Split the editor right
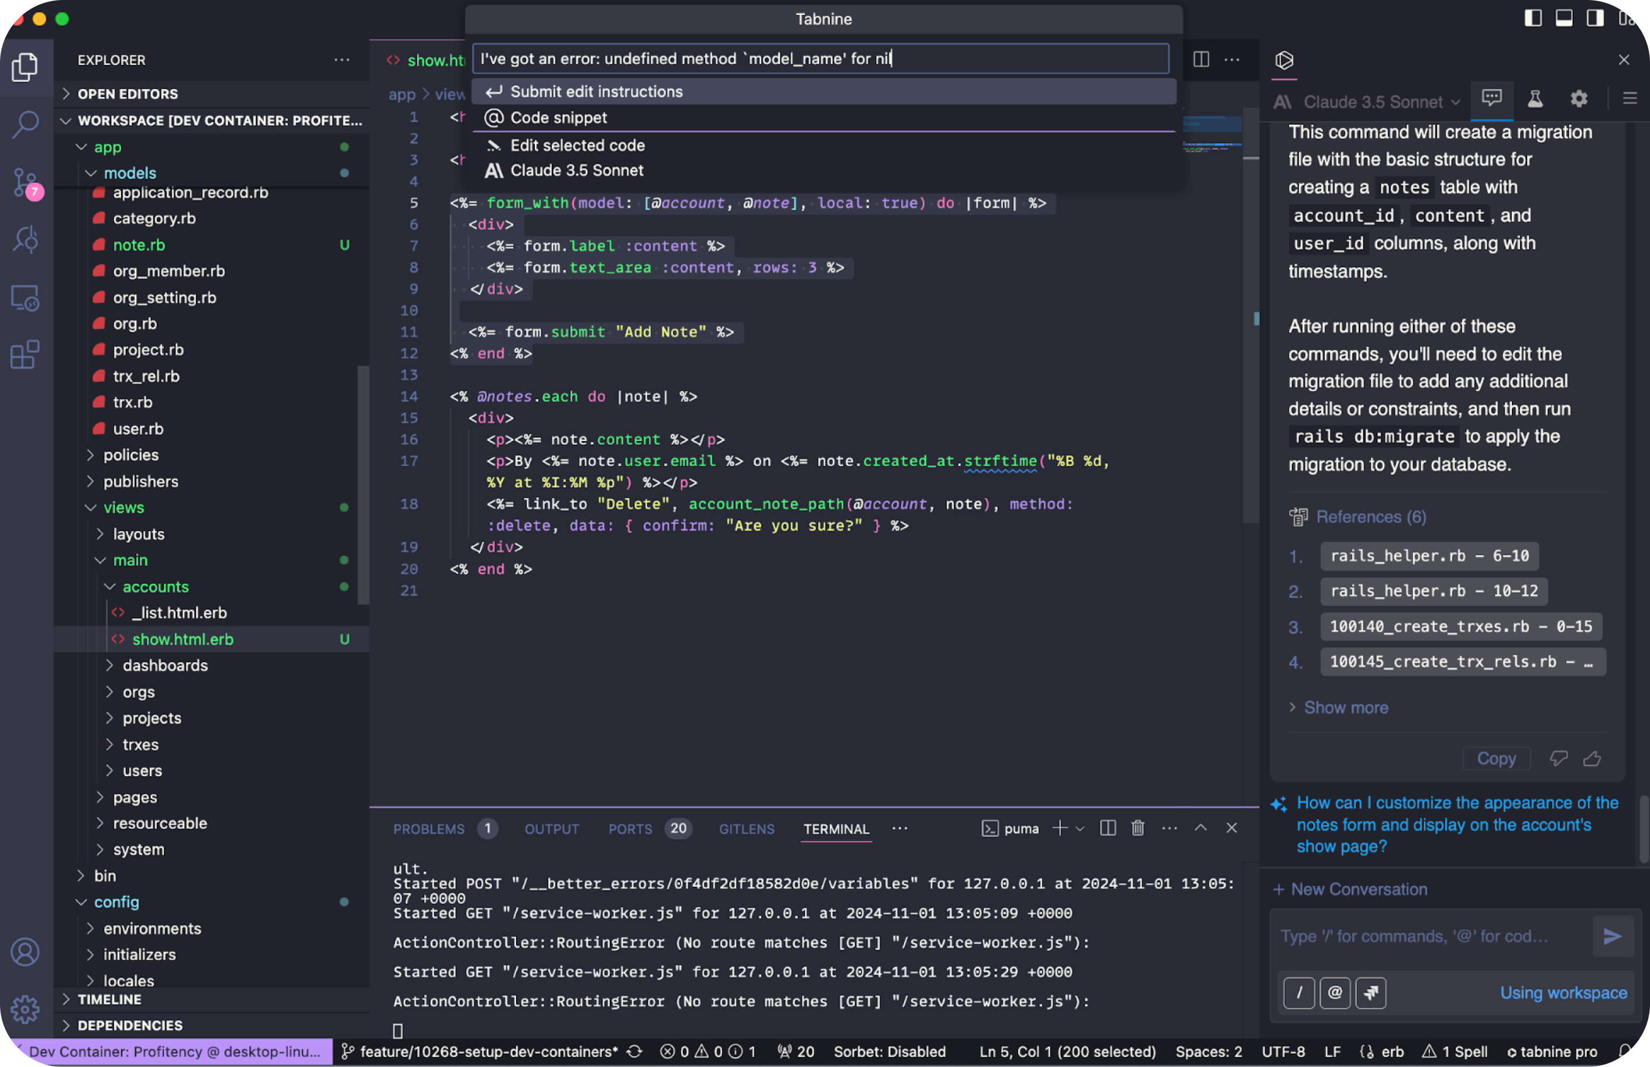The height and width of the screenshot is (1067, 1650). (x=1201, y=60)
